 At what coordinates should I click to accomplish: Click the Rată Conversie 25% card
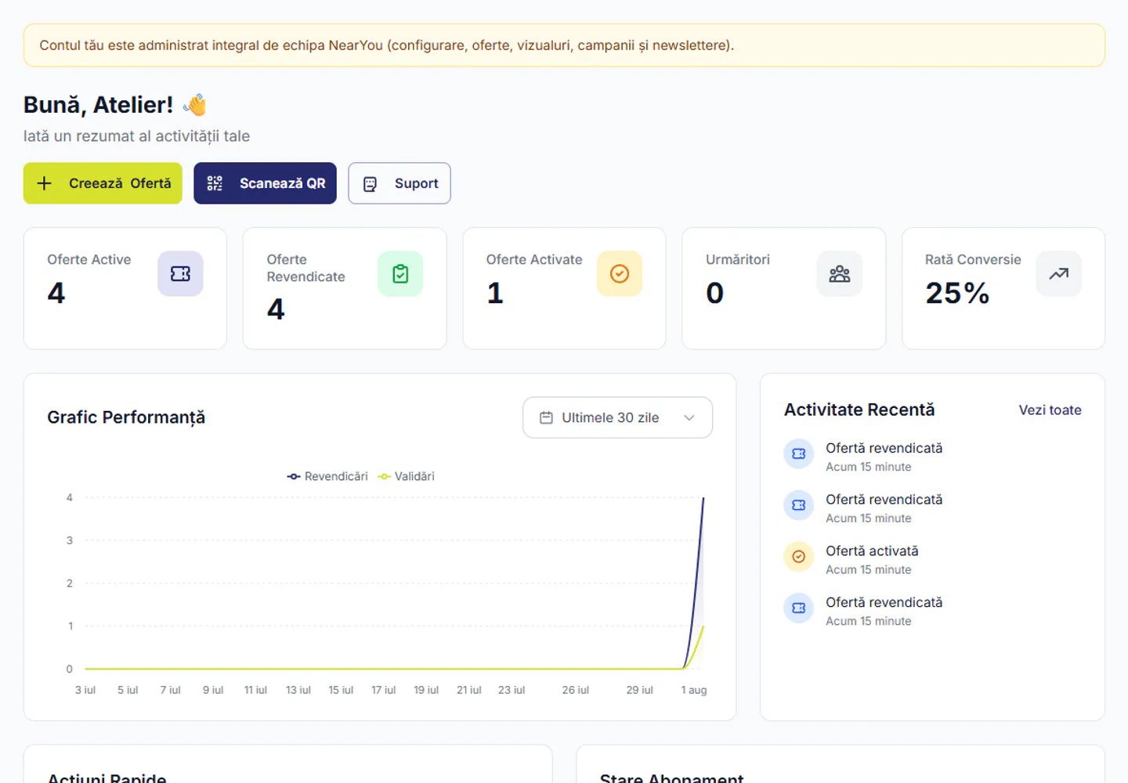(x=1003, y=288)
